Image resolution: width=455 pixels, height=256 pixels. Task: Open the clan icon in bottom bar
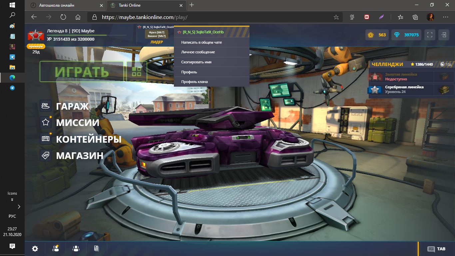click(76, 249)
